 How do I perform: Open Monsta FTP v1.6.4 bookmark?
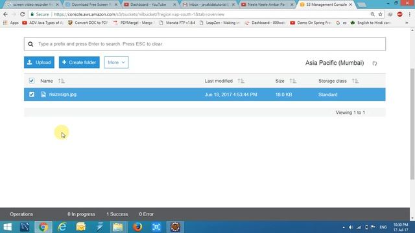178,23
